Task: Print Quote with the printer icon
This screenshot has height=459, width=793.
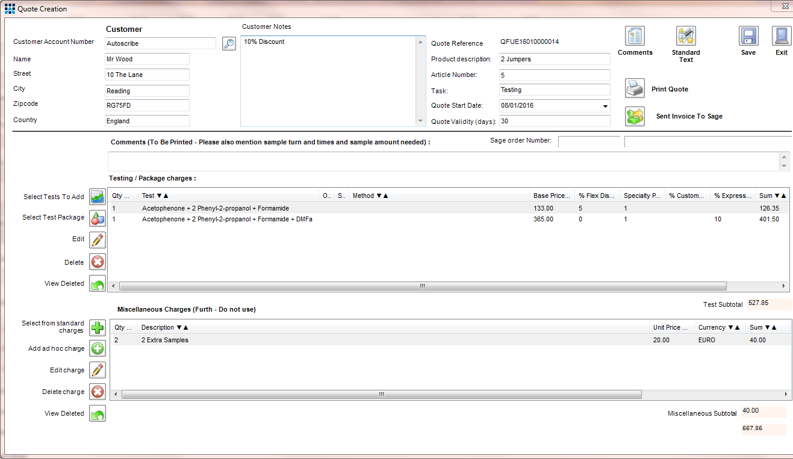Action: click(635, 88)
